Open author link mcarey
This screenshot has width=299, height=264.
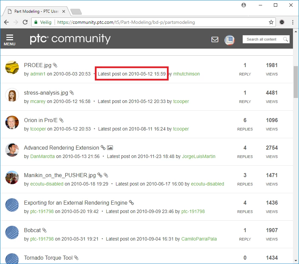click(38, 101)
